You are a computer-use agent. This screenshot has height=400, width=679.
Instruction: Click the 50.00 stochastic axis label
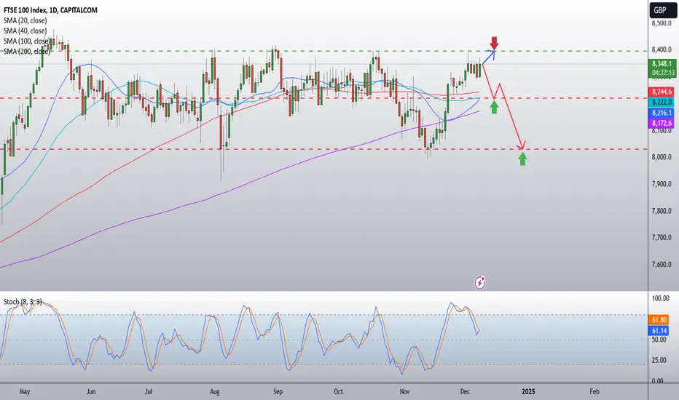(x=659, y=340)
